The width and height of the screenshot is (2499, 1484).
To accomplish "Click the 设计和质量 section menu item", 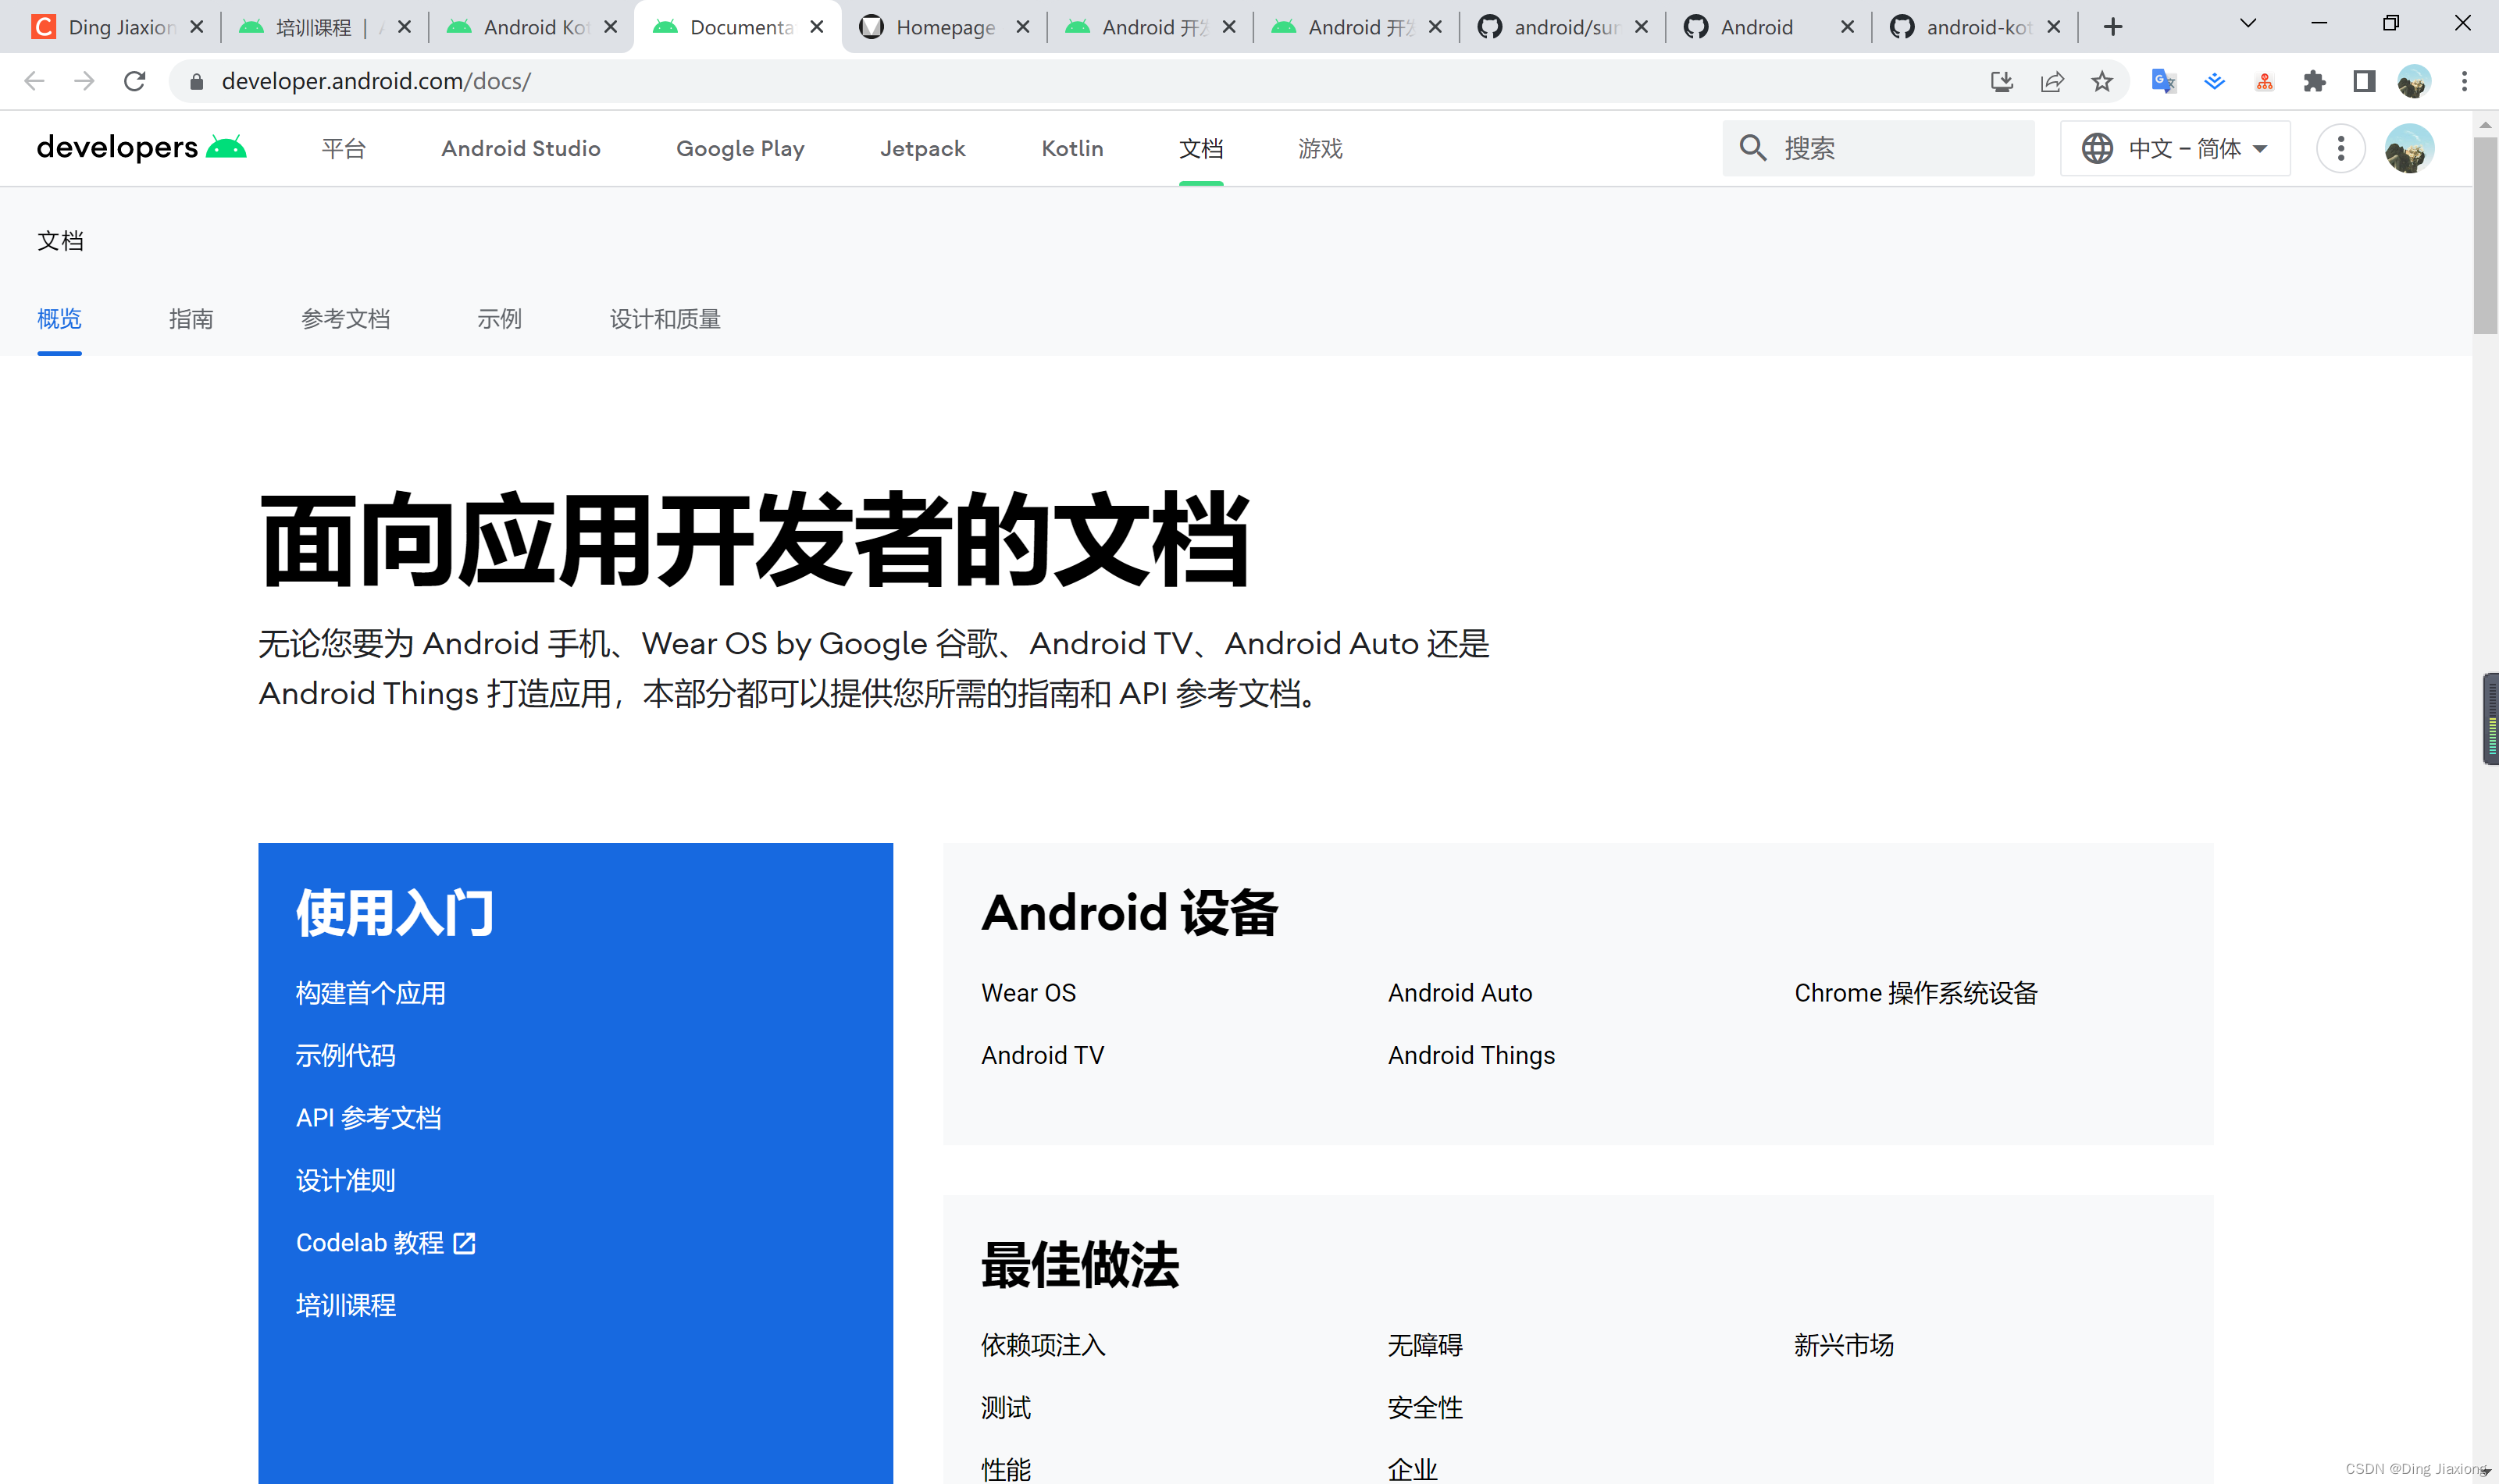I will point(665,318).
